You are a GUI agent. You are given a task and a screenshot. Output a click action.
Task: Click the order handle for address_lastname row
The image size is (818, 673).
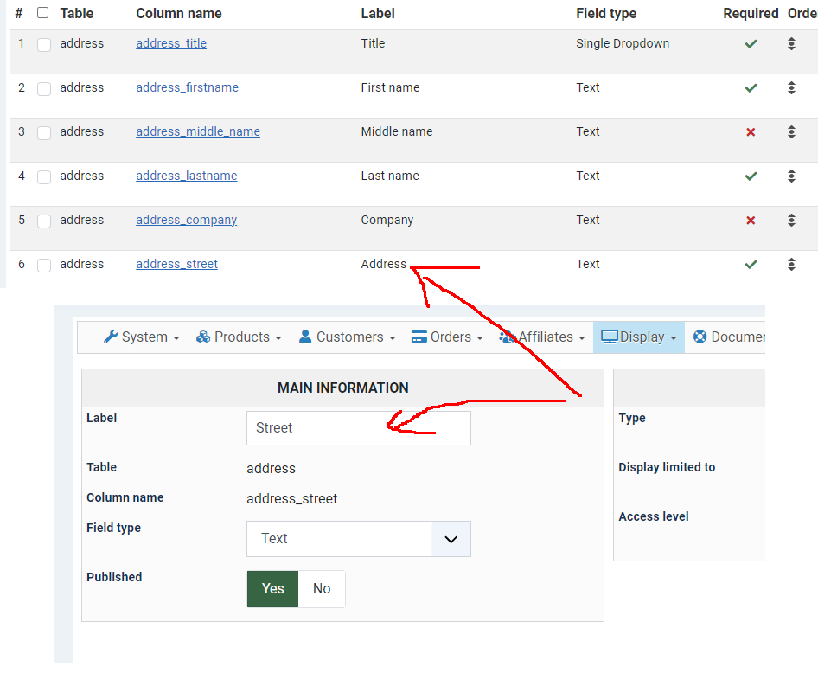tap(791, 176)
